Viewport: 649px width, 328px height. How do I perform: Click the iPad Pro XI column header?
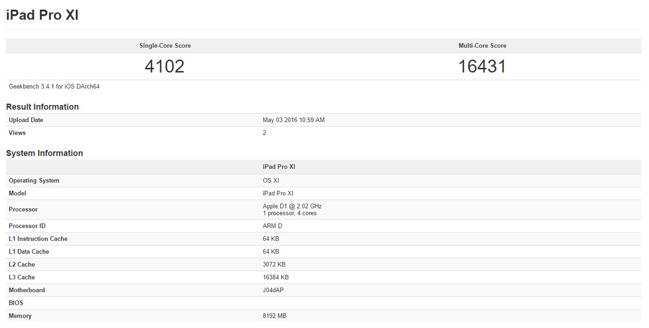(x=279, y=166)
